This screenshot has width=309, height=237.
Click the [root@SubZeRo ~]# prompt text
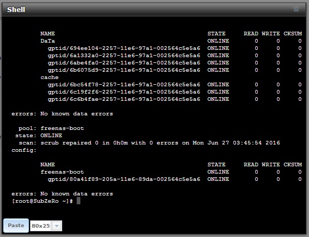tap(43, 201)
